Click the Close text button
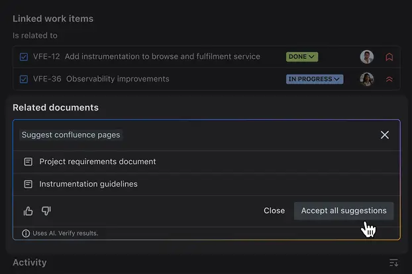Image resolution: width=412 pixels, height=274 pixels. pyautogui.click(x=274, y=210)
